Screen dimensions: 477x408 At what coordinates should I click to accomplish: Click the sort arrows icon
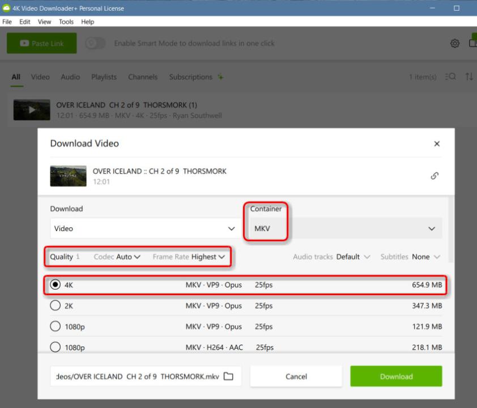(x=469, y=77)
